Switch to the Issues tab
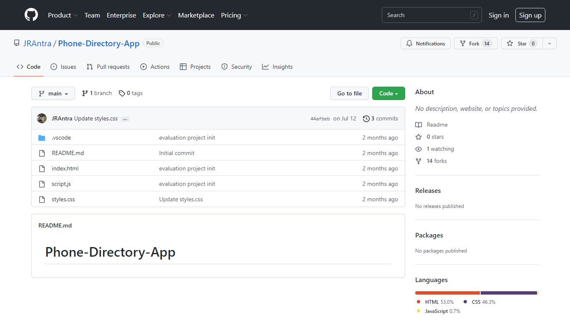570x320 pixels. (63, 67)
